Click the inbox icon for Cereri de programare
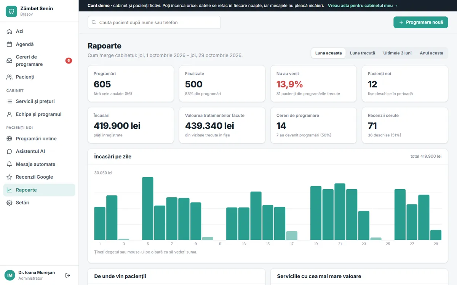The height and width of the screenshot is (285, 457). 10,61
